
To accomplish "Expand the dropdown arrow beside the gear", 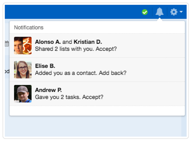I will (181, 12).
